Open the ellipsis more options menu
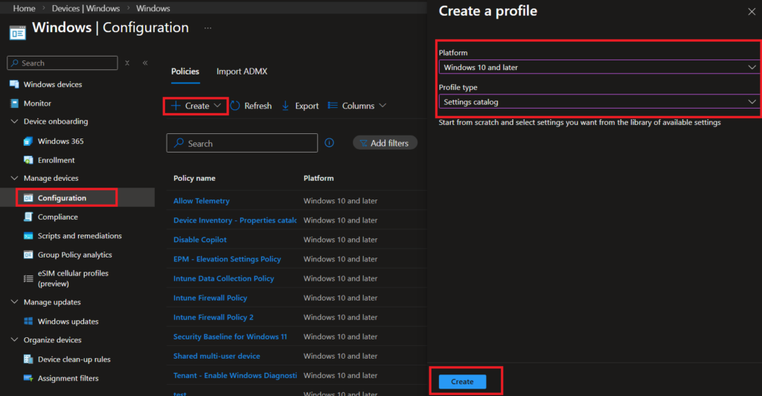 tap(208, 28)
